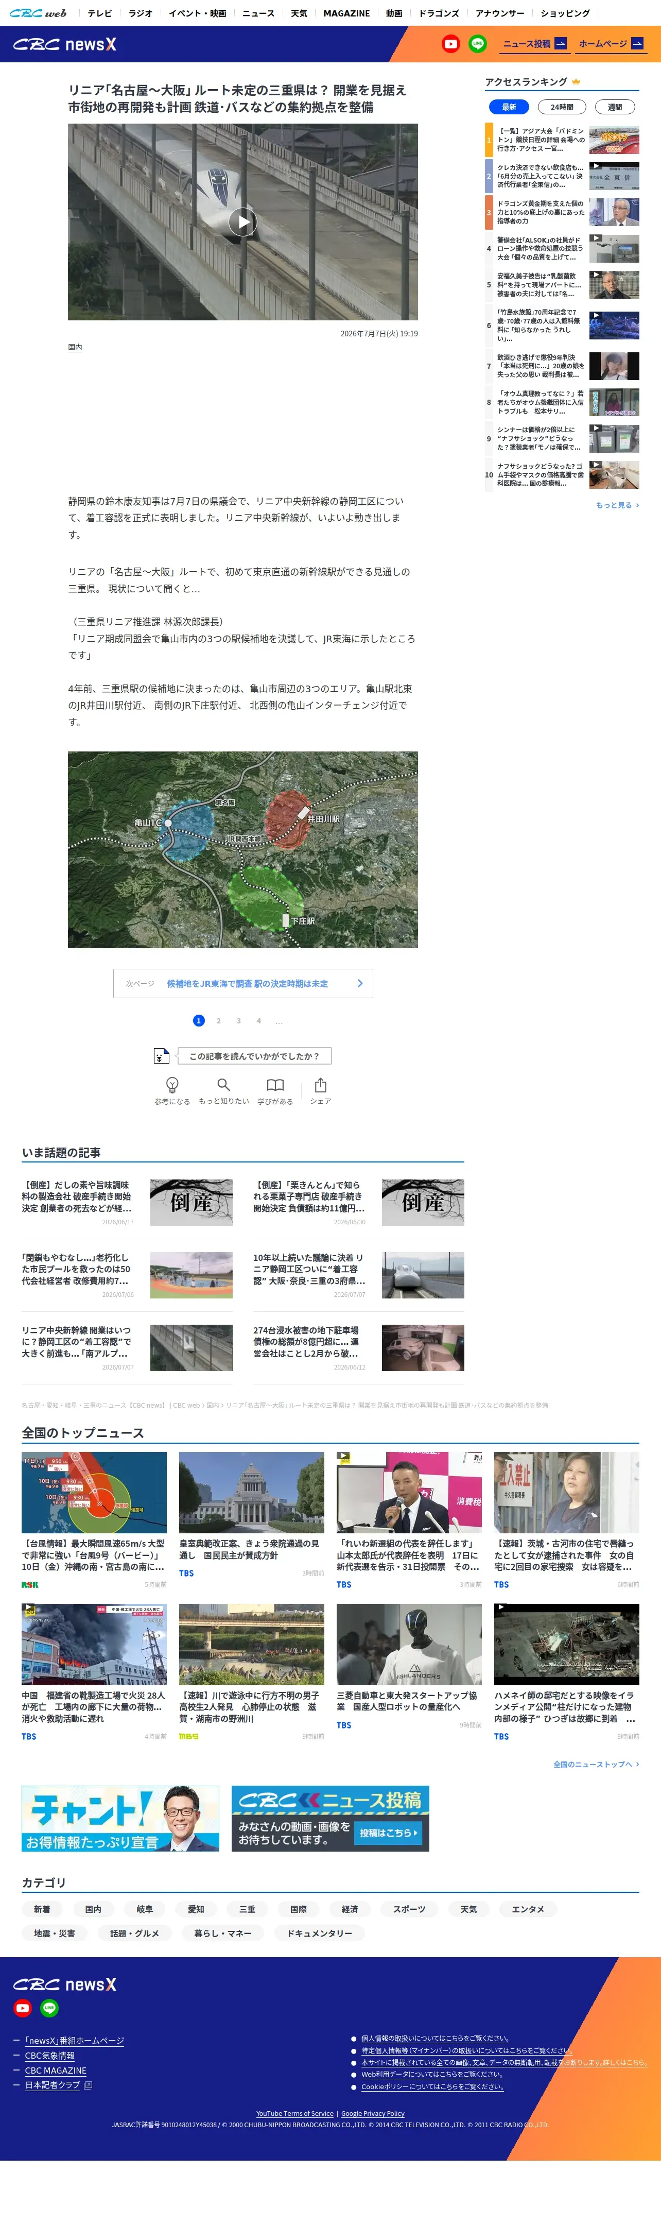Switch ranking to 週間 tab
Viewport: 661px width, 2224px height.
[614, 107]
